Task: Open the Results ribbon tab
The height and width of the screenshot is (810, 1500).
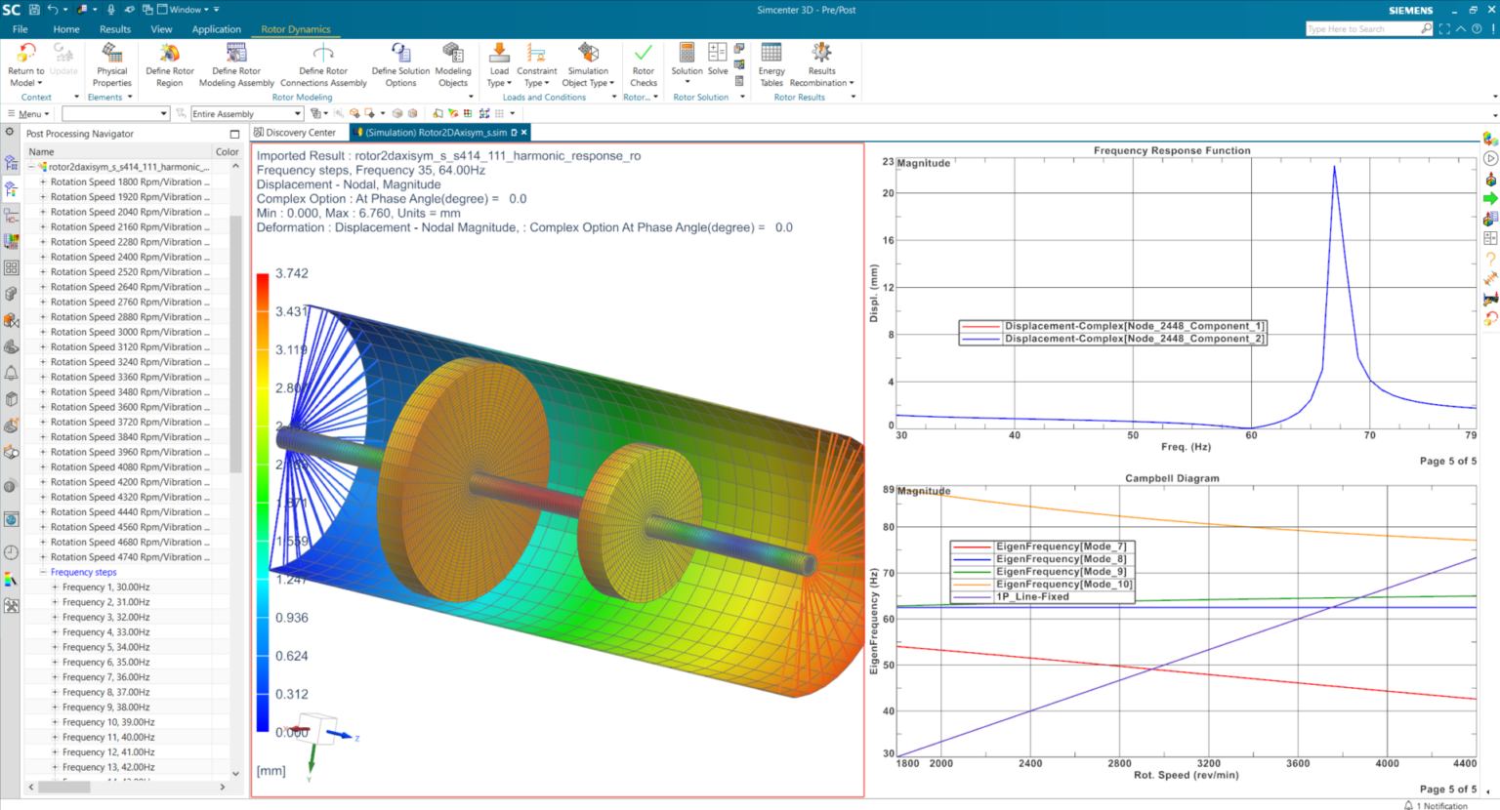Action: 114,29
